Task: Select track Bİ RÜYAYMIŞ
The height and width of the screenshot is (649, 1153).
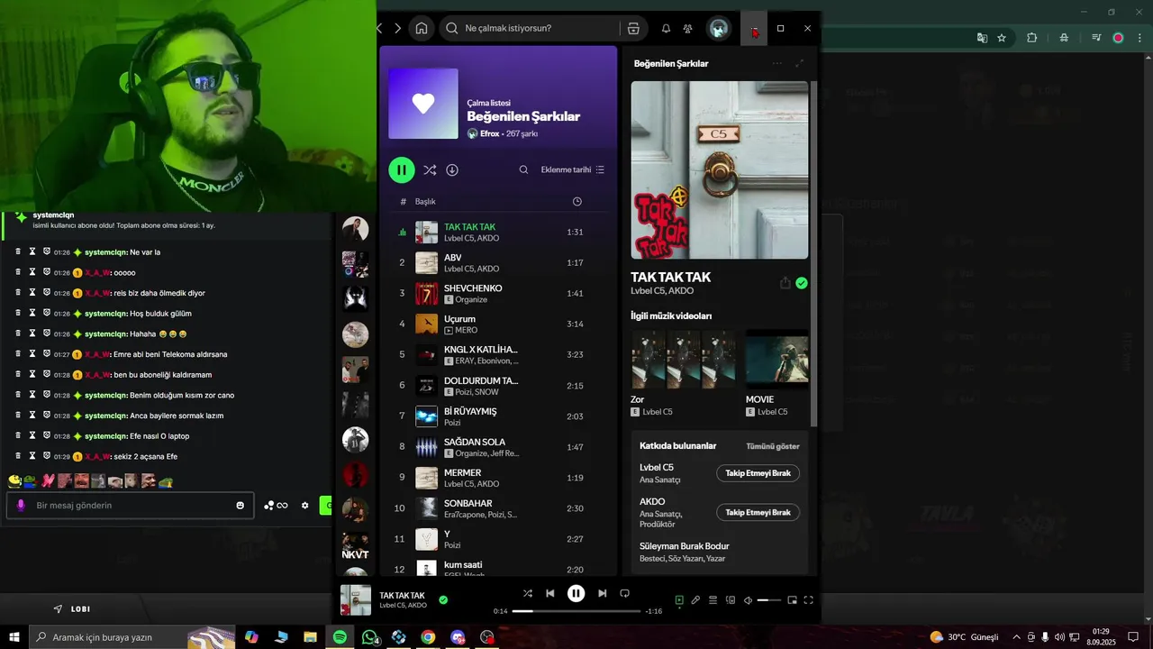Action: pos(498,416)
